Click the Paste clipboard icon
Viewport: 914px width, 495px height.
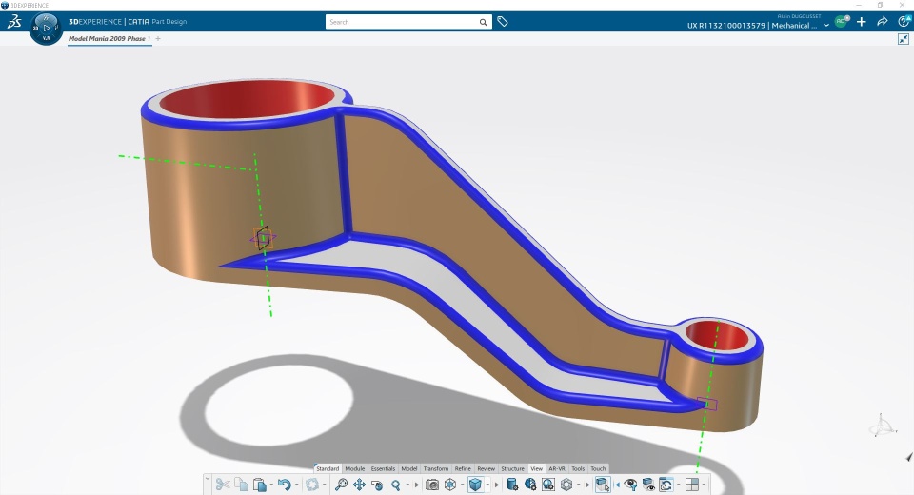[x=260, y=485]
